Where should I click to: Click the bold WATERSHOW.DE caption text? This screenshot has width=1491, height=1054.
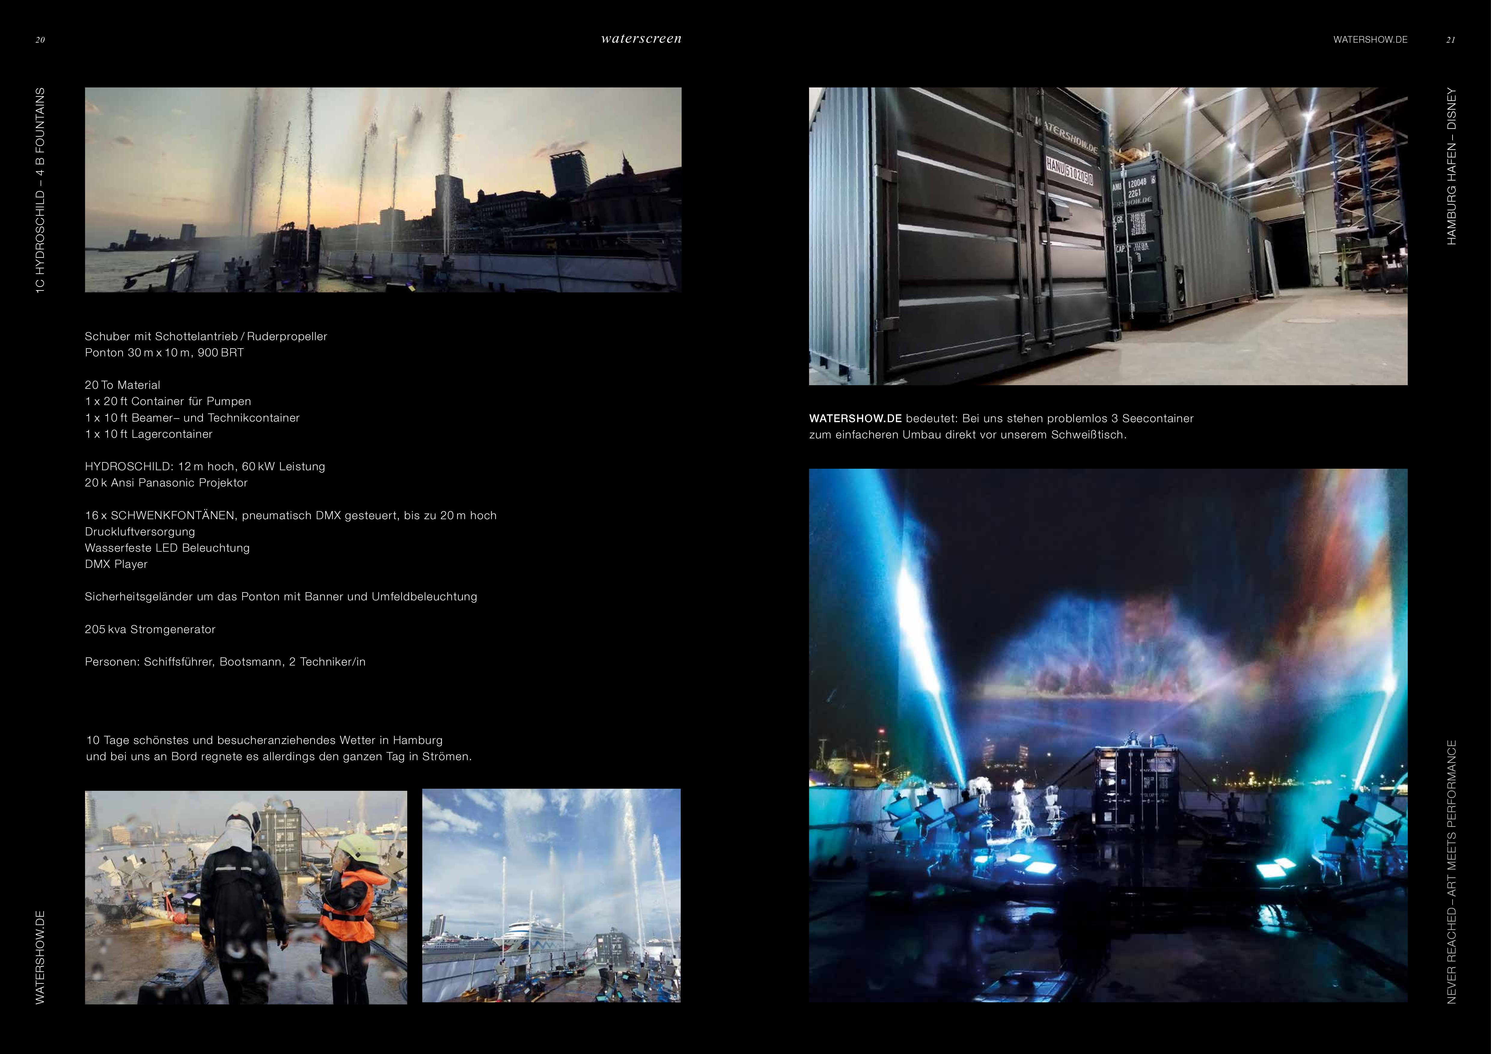(855, 419)
